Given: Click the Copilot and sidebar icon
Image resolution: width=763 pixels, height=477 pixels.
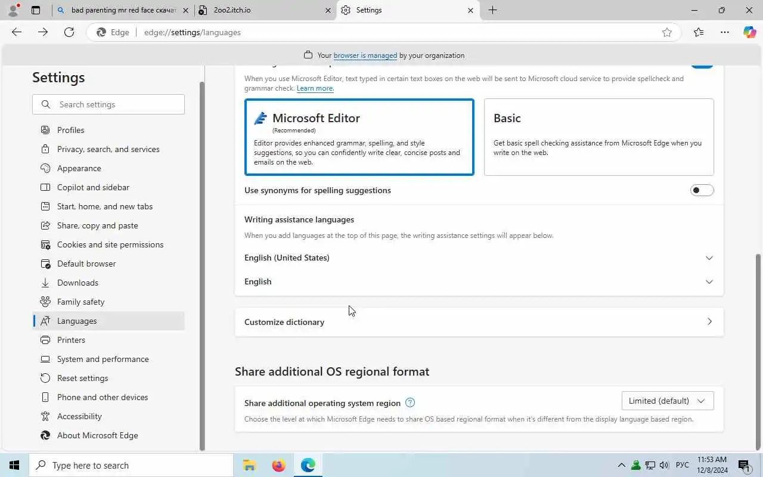Looking at the screenshot, I should coord(45,187).
